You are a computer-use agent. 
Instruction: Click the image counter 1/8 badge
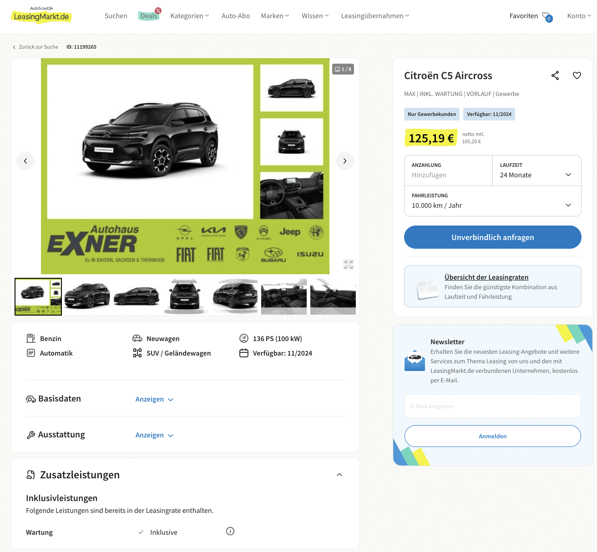(343, 69)
